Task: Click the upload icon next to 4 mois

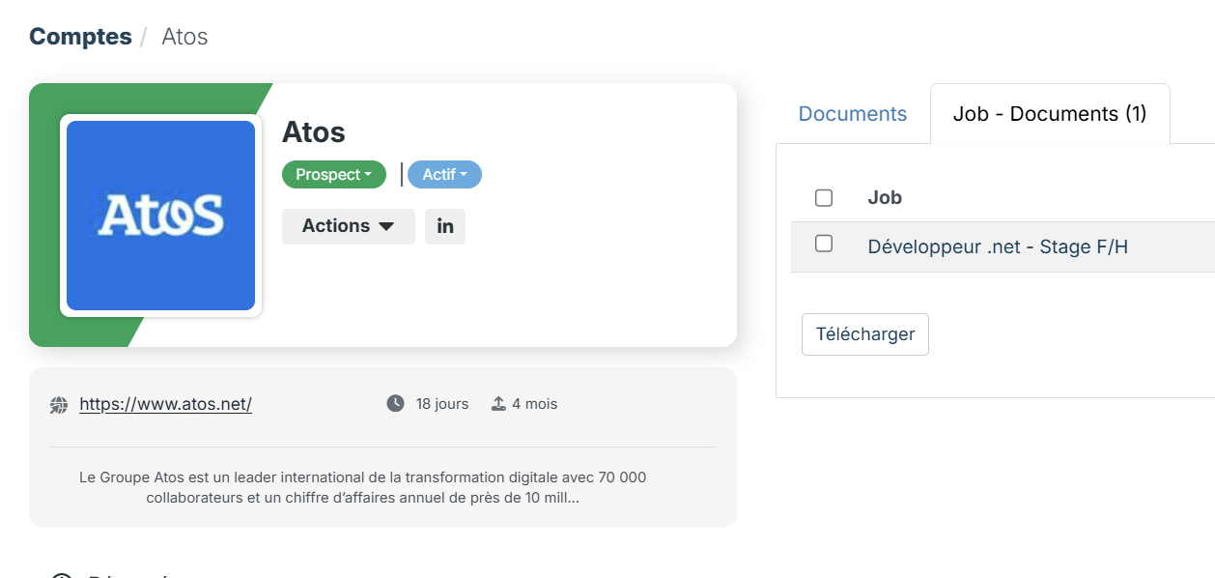Action: pos(498,404)
